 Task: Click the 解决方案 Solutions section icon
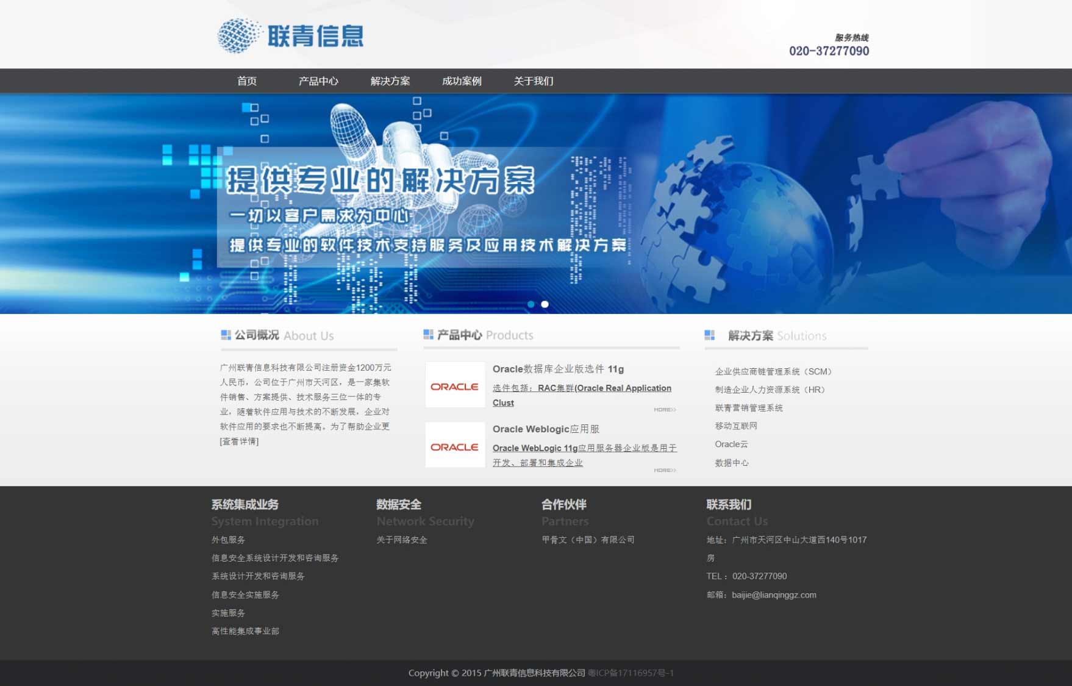click(x=709, y=335)
